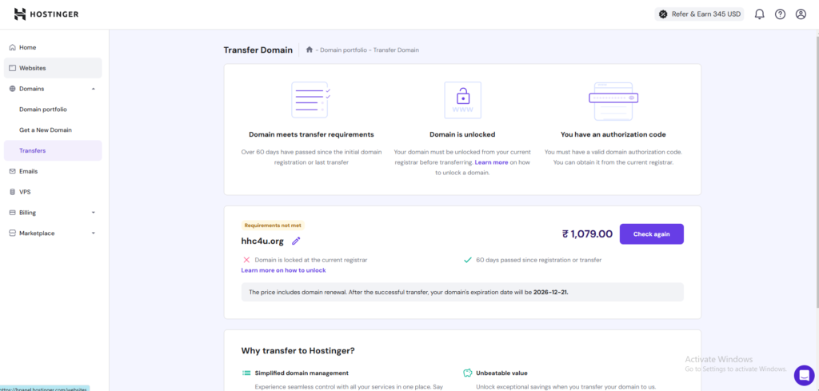This screenshot has height=391, width=819.
Task: Click the Requirements not met badge
Action: click(274, 225)
